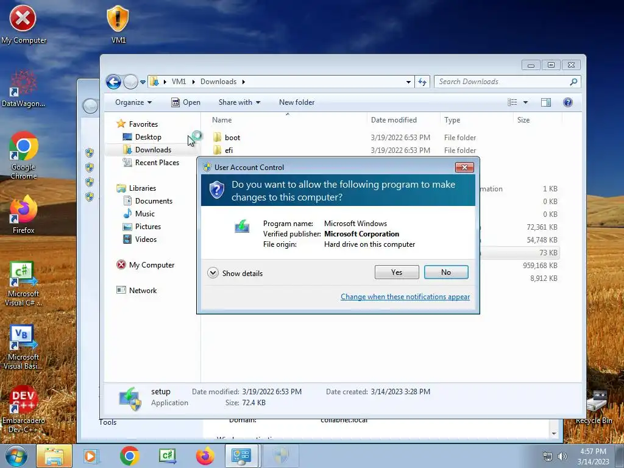Expand the address bar history dropdown

(408, 82)
